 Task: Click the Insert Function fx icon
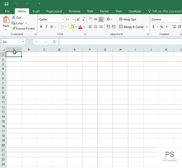pos(54,42)
